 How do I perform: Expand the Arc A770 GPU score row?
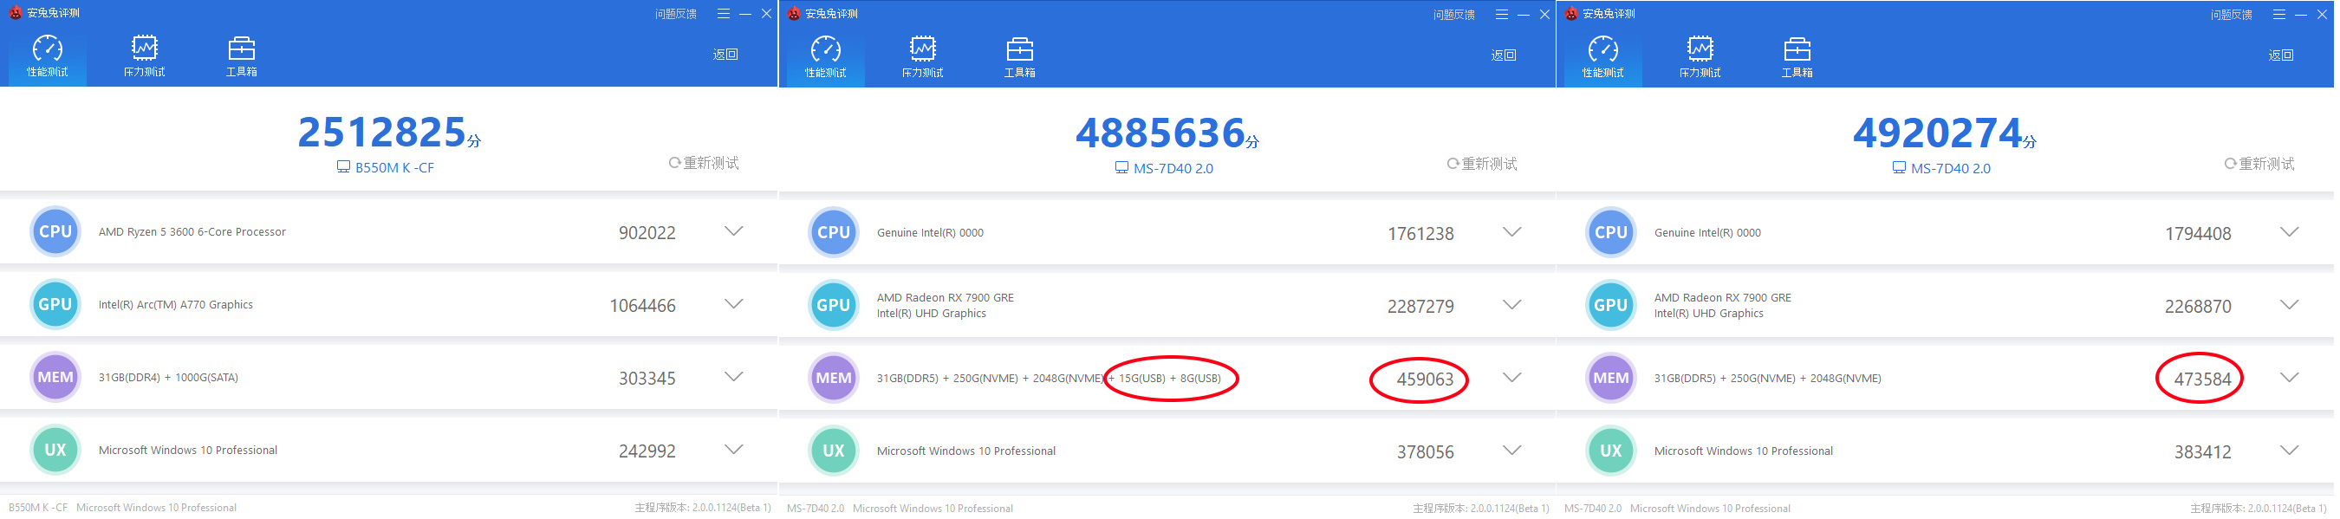tap(734, 303)
